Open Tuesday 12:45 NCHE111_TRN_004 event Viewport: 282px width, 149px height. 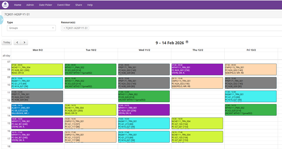tap(91, 110)
